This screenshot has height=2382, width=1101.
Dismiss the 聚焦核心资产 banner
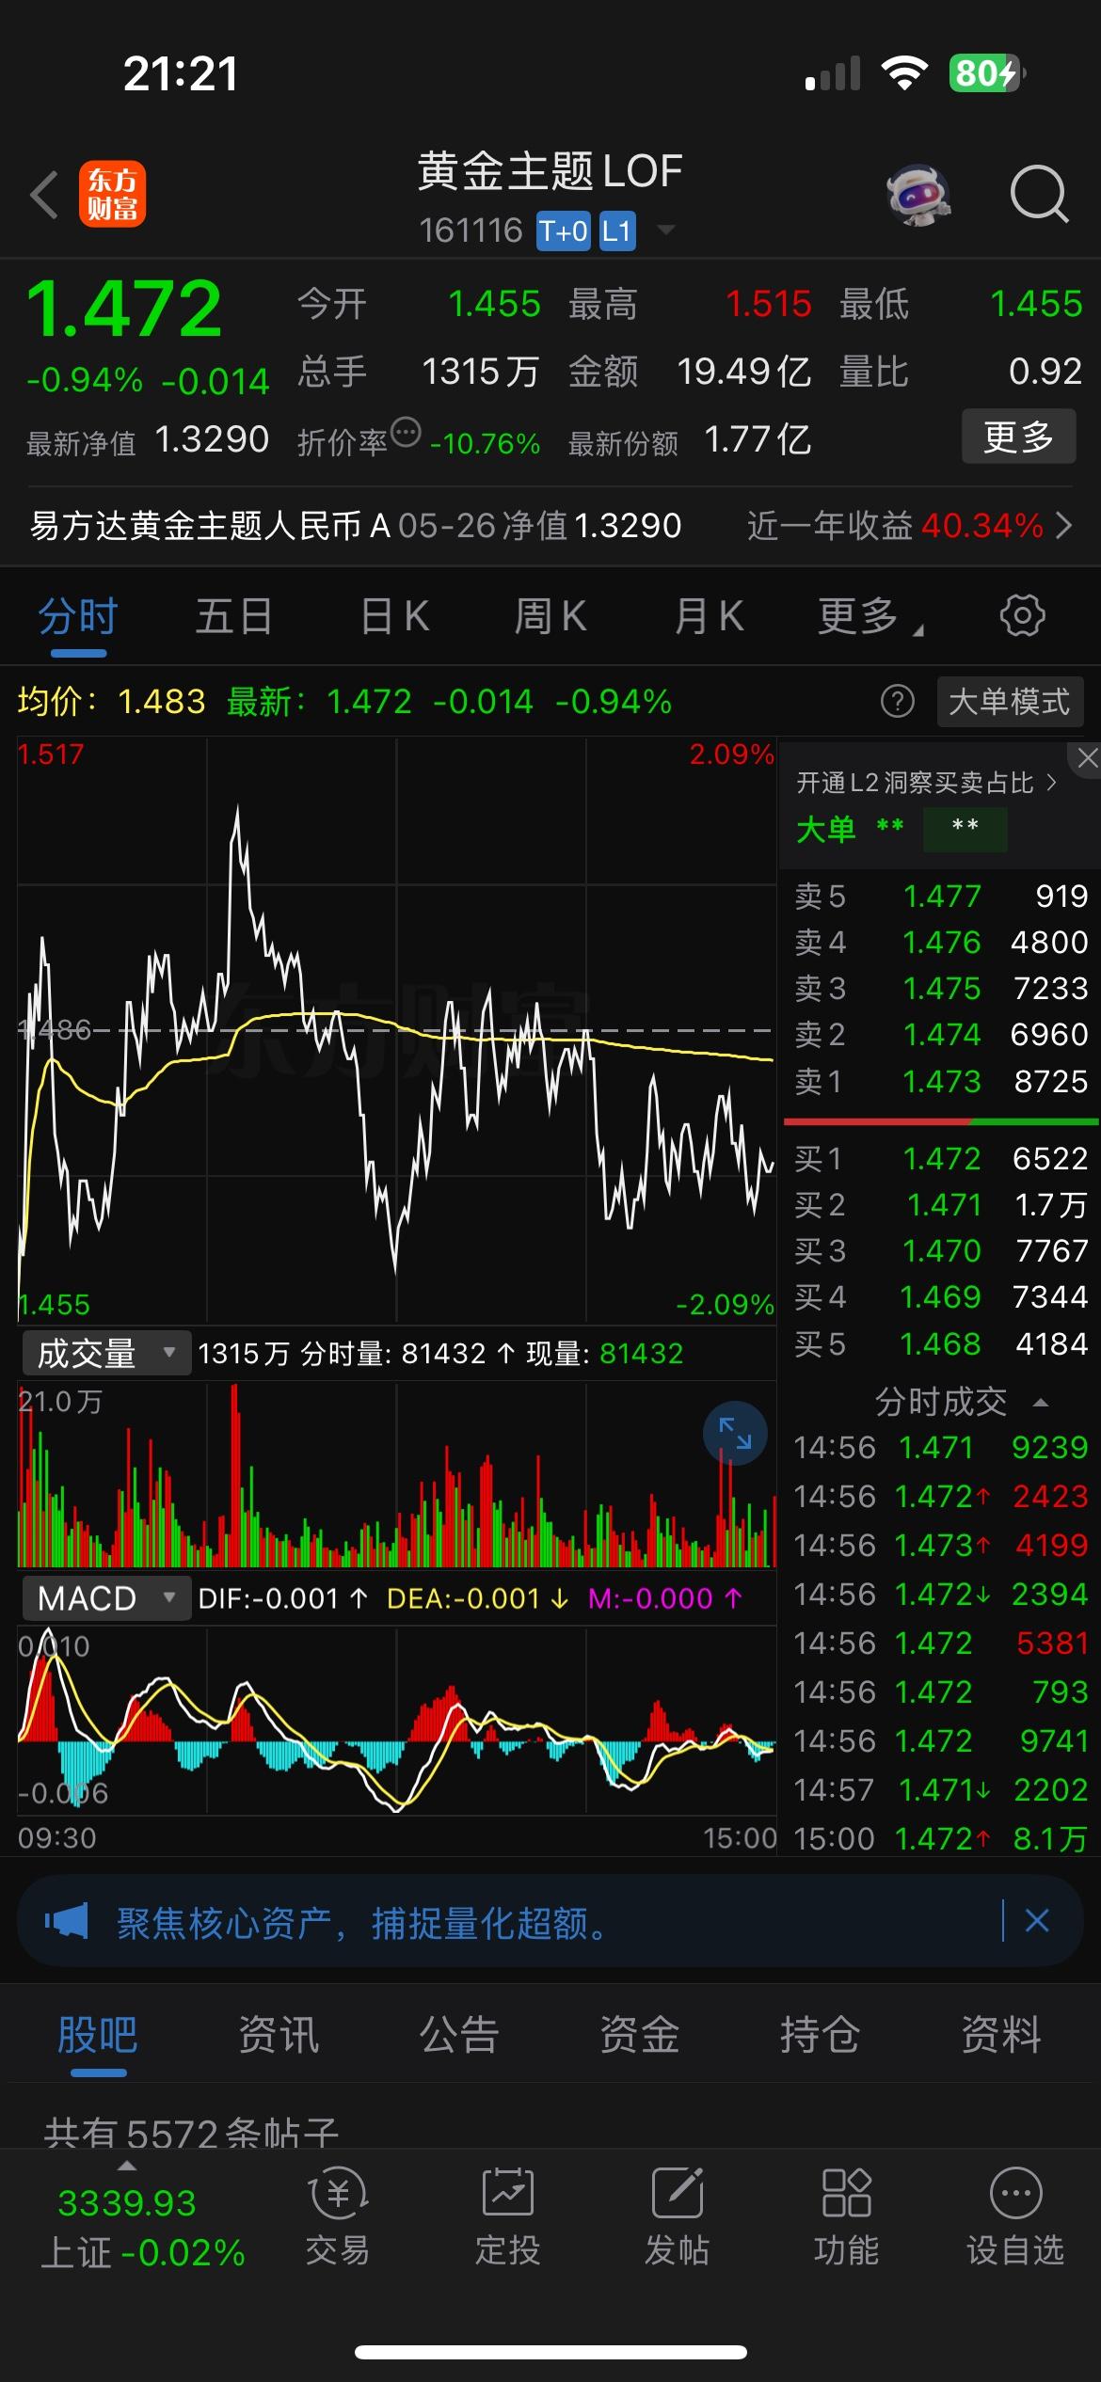click(x=1037, y=1920)
